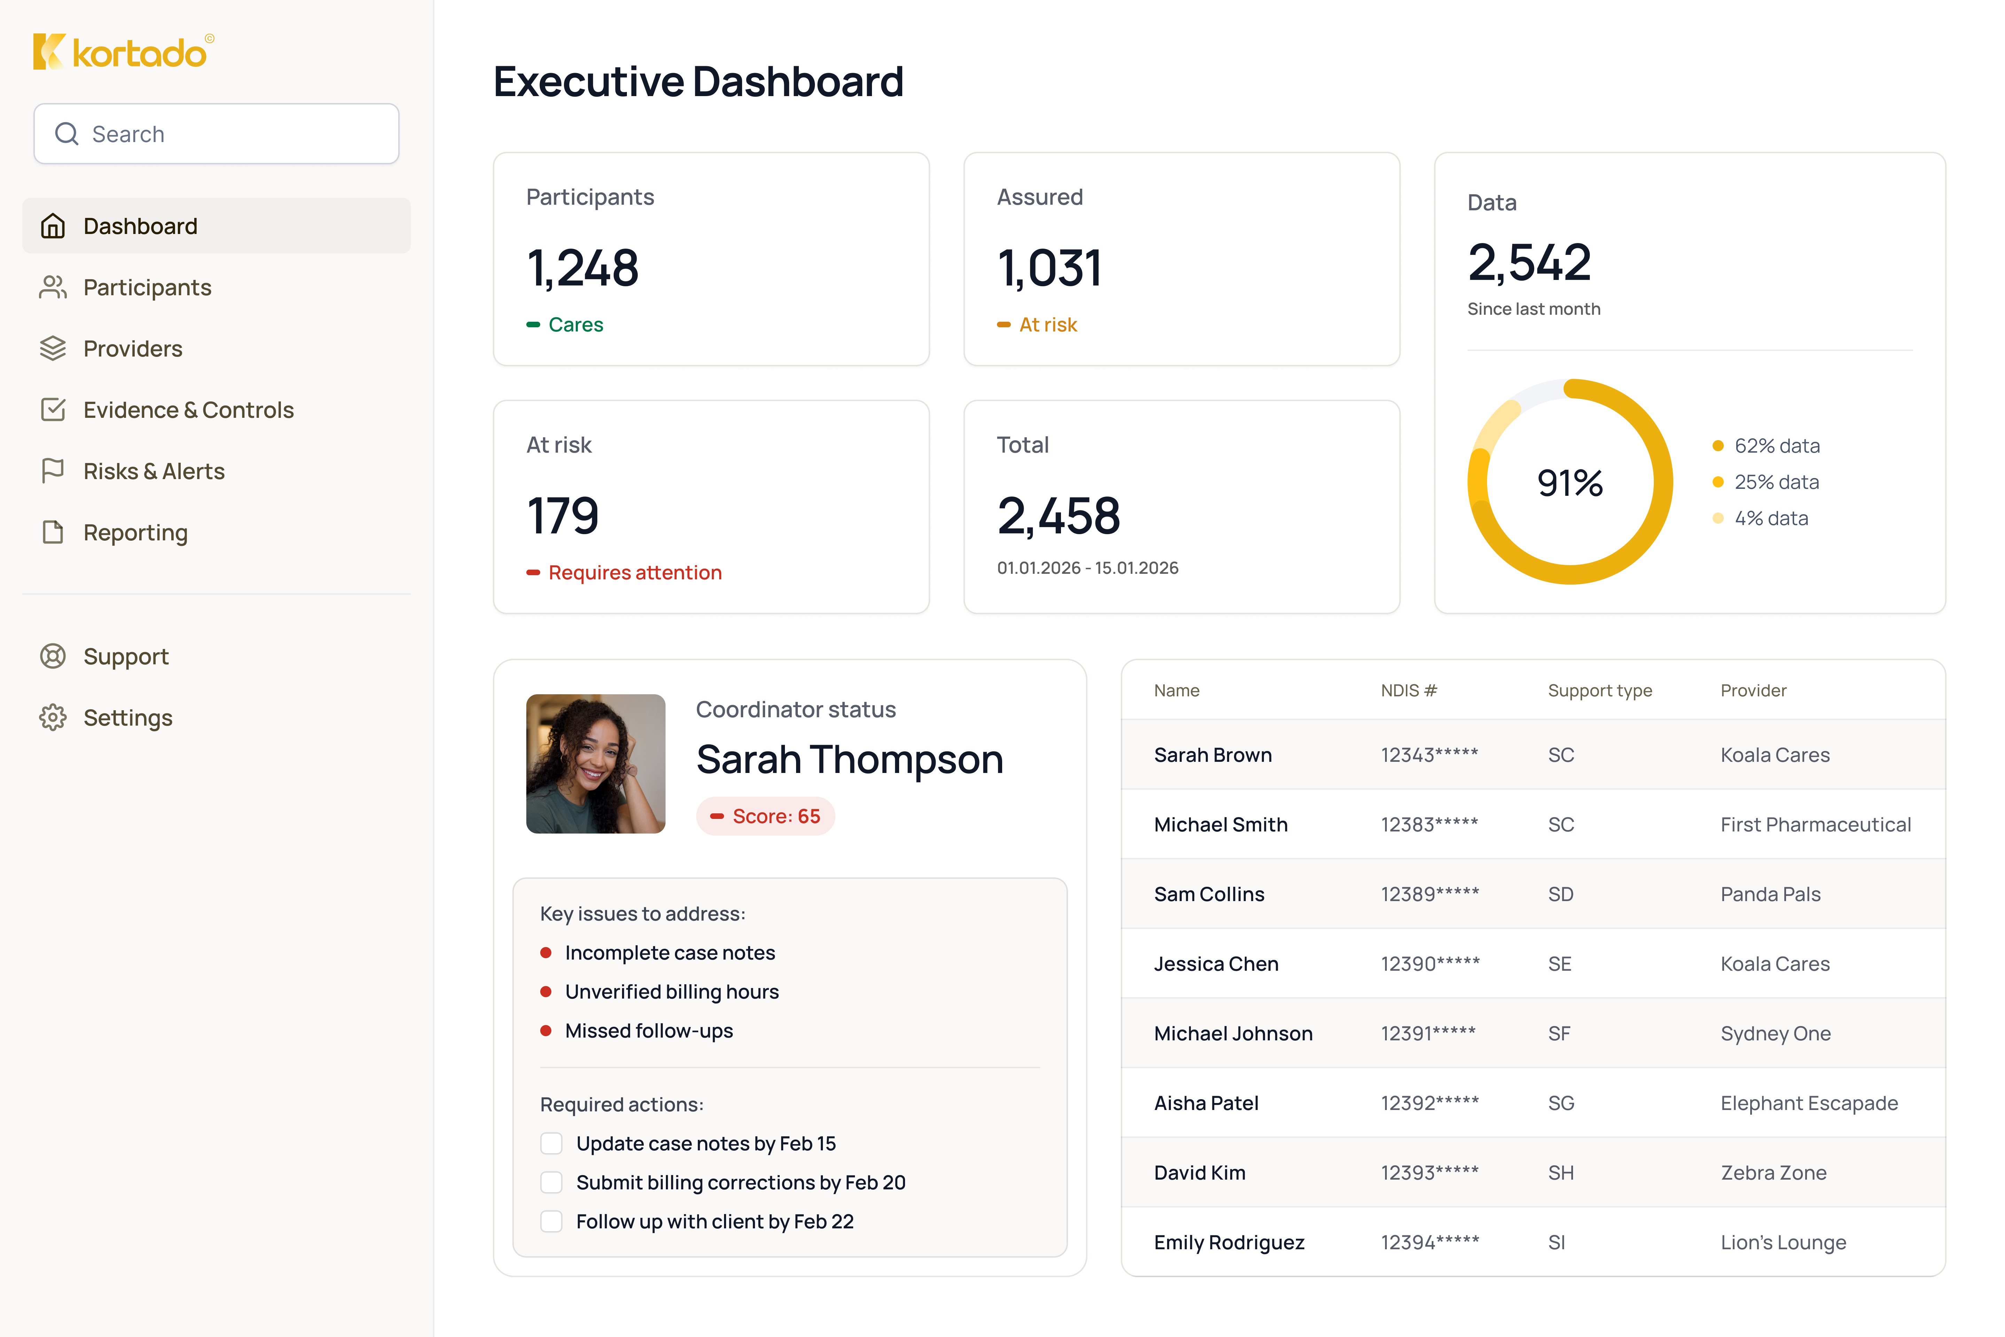This screenshot has height=1337, width=2005.
Task: Click the Evidence & Controls checkbox icon
Action: (53, 409)
